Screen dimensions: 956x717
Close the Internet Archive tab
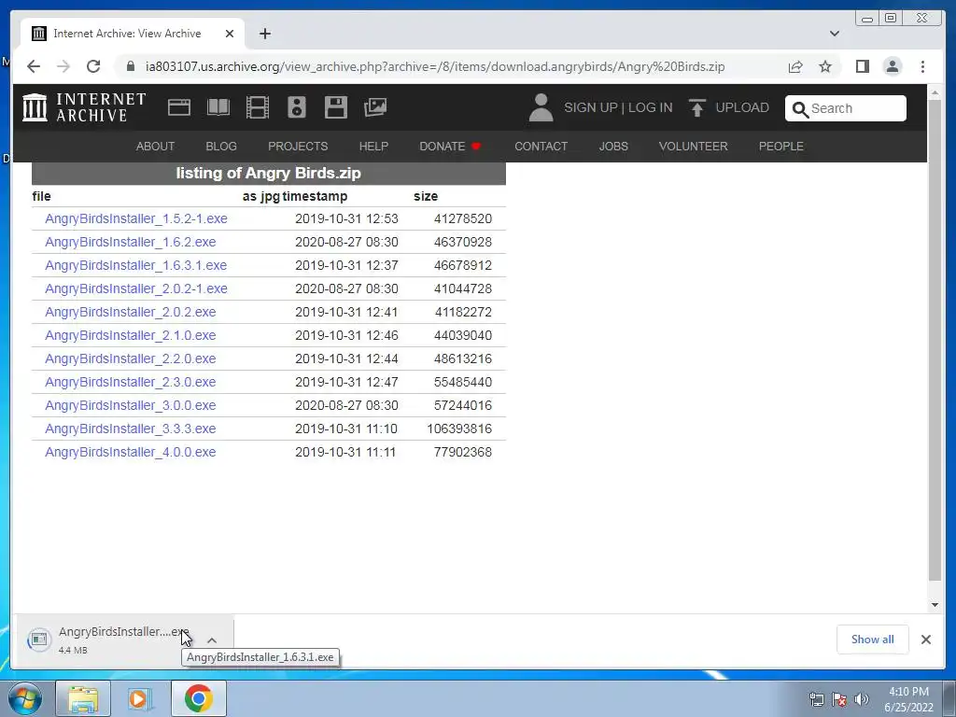tap(230, 34)
